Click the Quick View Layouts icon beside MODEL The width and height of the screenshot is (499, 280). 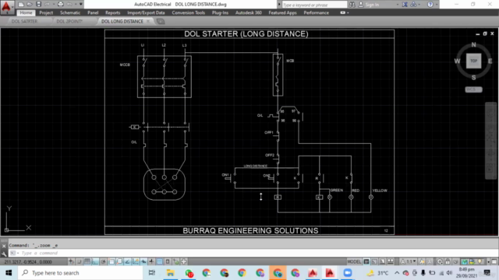point(382,261)
